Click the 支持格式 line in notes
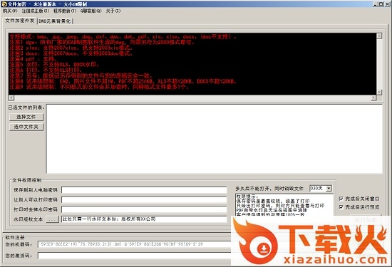This screenshot has height=267, width=392. coord(123,37)
